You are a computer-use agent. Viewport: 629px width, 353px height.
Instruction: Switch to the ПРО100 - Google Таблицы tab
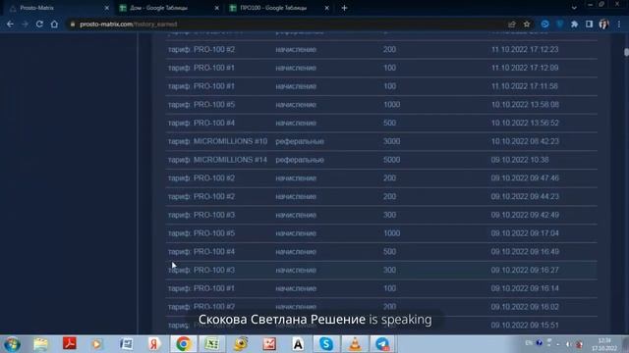click(279, 8)
